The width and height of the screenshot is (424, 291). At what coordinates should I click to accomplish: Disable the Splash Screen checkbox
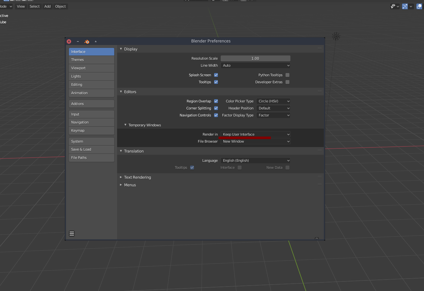click(216, 75)
